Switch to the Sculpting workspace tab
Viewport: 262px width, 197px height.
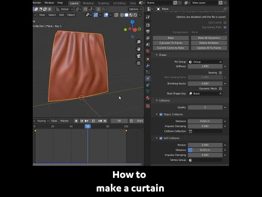pyautogui.click(x=103, y=3)
